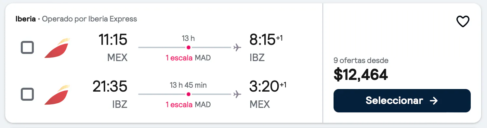Viewport: 487px width, 128px height.
Task: Check the box for the 11:15 MEX departure
Action: 27,48
